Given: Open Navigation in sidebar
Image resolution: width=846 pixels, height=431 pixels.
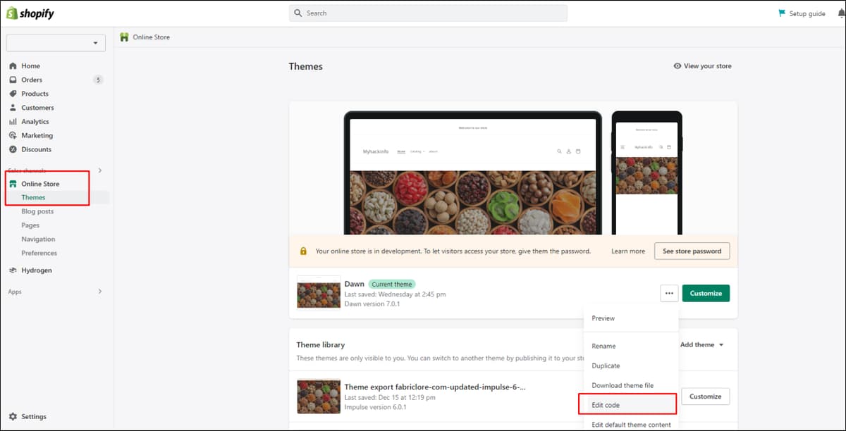Looking at the screenshot, I should coord(38,239).
